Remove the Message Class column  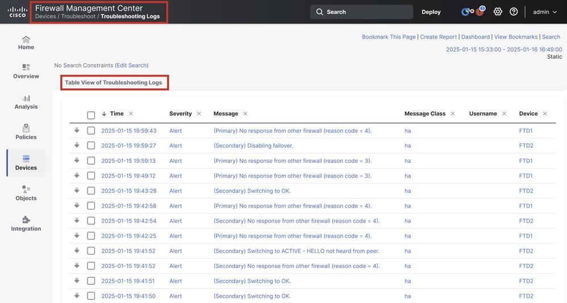453,113
